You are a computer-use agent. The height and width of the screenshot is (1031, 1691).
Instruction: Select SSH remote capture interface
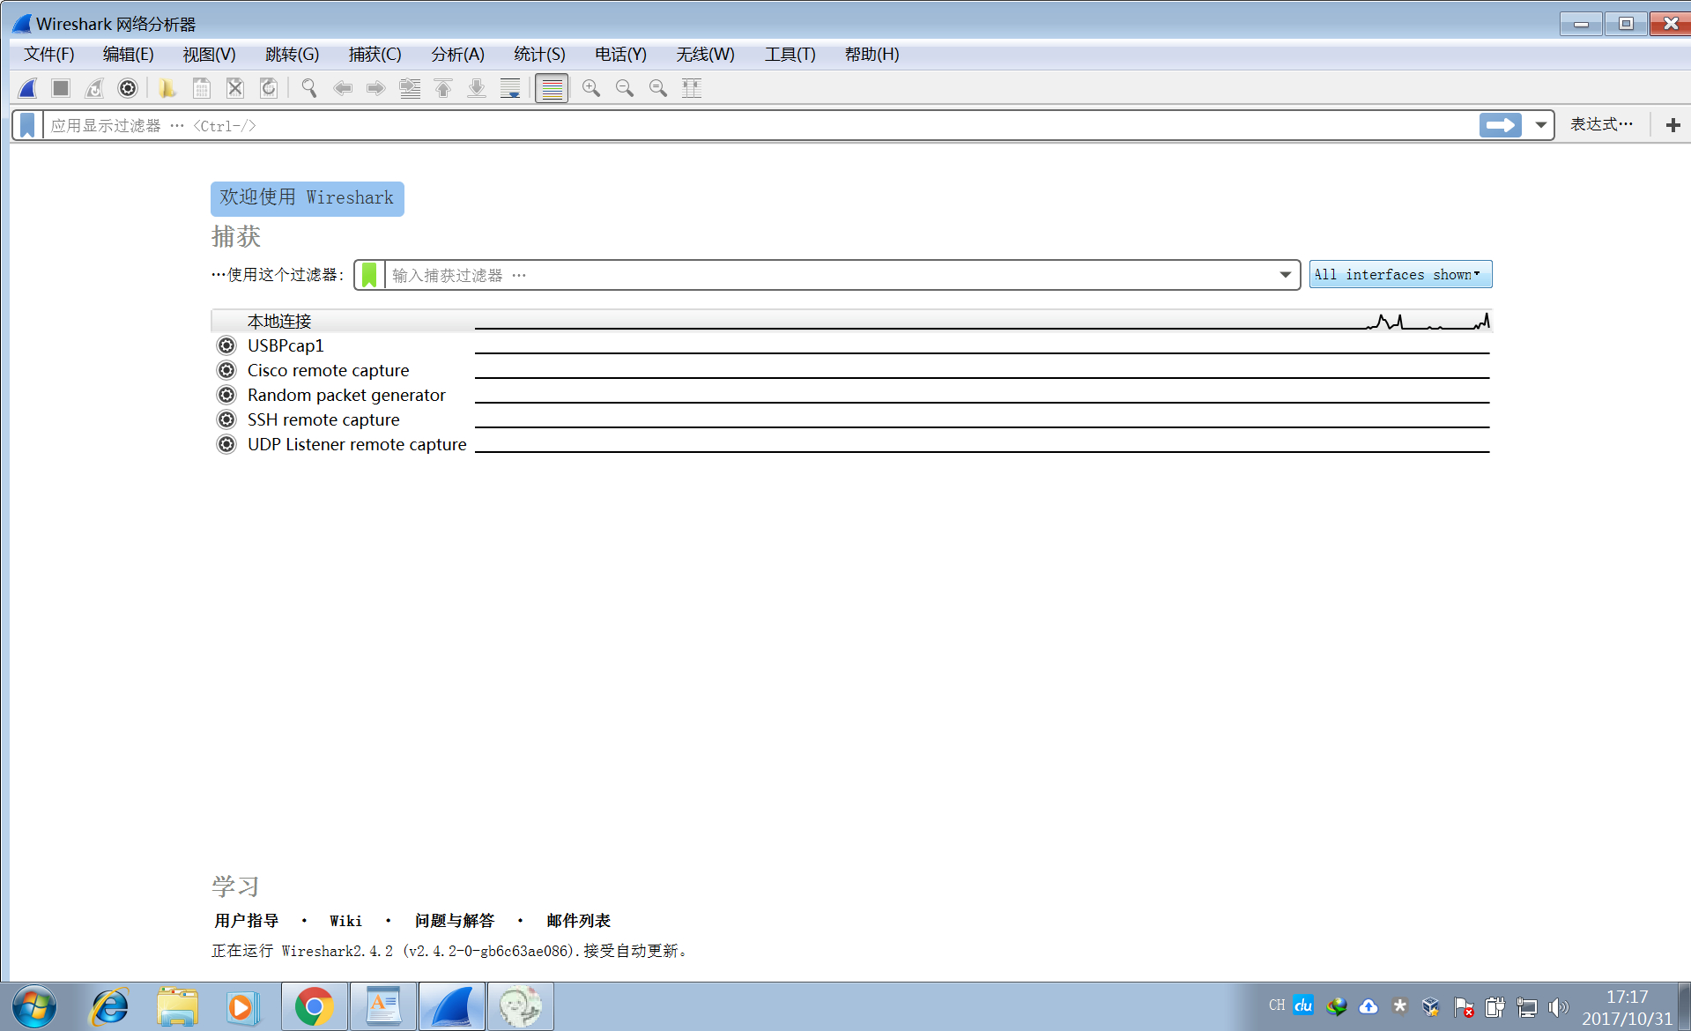[x=850, y=419]
